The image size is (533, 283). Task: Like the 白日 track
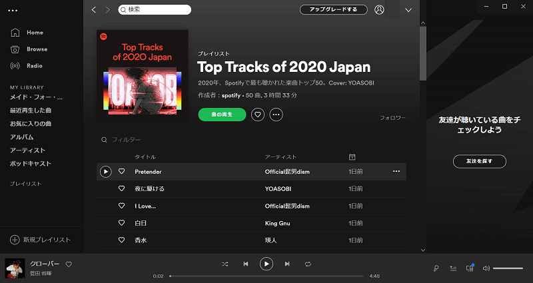click(121, 223)
